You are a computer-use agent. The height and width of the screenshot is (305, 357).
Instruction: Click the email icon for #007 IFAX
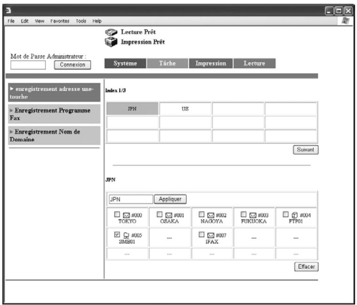coord(211,235)
